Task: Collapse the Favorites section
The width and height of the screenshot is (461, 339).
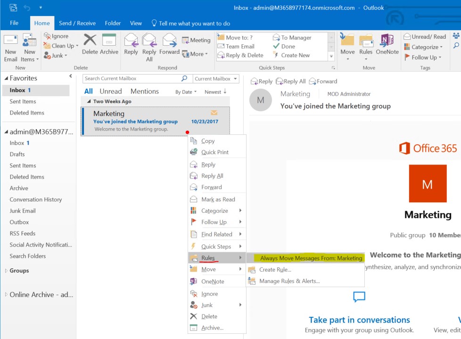Action: coord(6,78)
